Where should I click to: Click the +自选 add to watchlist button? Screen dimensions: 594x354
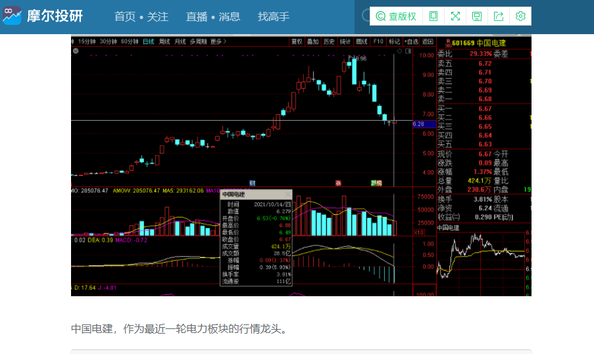pyautogui.click(x=411, y=41)
